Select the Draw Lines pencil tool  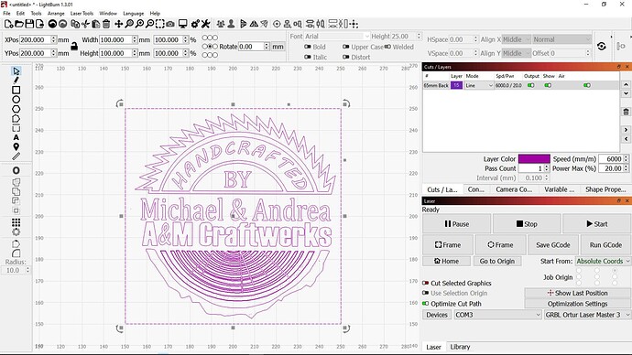(16, 81)
